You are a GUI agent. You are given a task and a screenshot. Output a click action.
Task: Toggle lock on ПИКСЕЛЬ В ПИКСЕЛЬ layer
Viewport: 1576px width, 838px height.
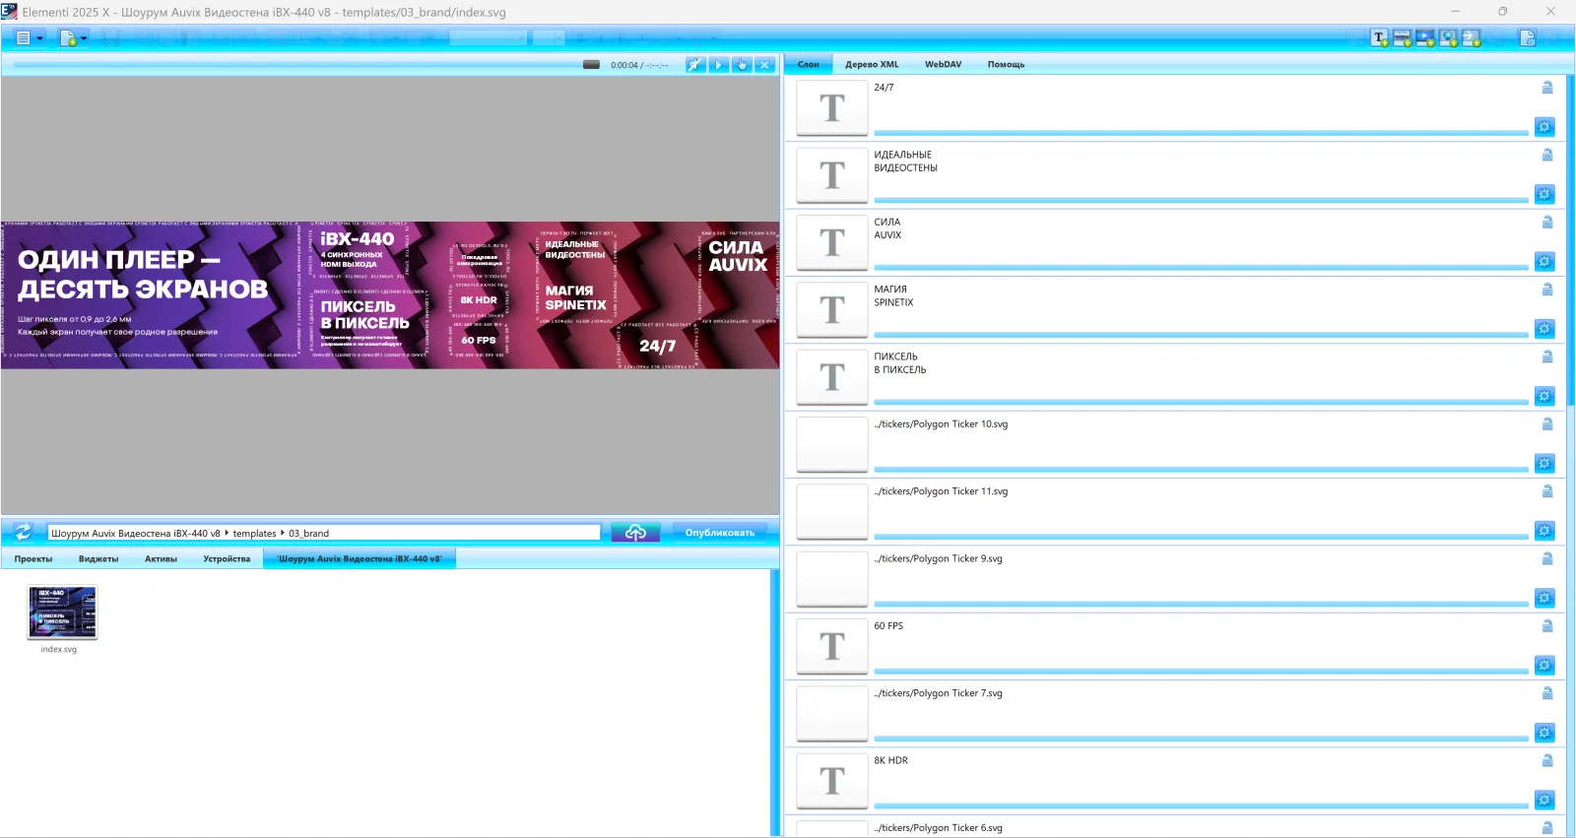pyautogui.click(x=1547, y=356)
